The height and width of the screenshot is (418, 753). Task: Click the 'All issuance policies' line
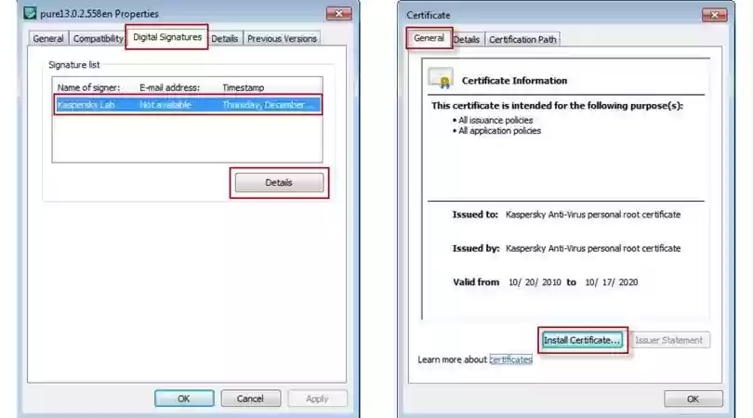tap(495, 120)
